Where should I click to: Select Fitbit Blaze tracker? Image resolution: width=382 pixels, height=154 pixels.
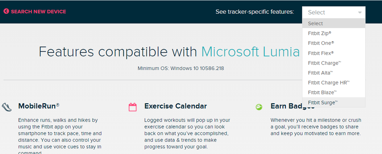tap(334, 92)
